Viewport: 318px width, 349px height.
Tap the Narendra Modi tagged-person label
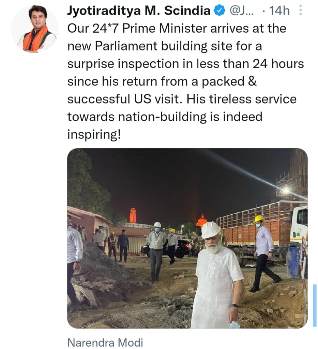[x=105, y=342]
